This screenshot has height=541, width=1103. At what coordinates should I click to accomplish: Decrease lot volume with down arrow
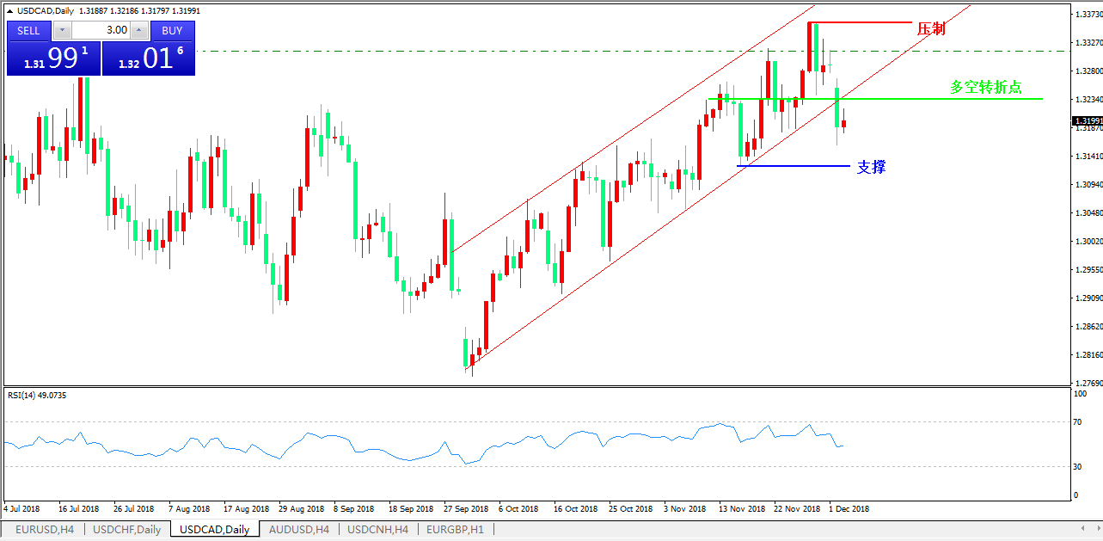[63, 30]
